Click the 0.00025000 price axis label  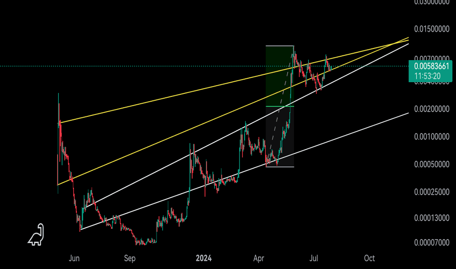(x=432, y=192)
